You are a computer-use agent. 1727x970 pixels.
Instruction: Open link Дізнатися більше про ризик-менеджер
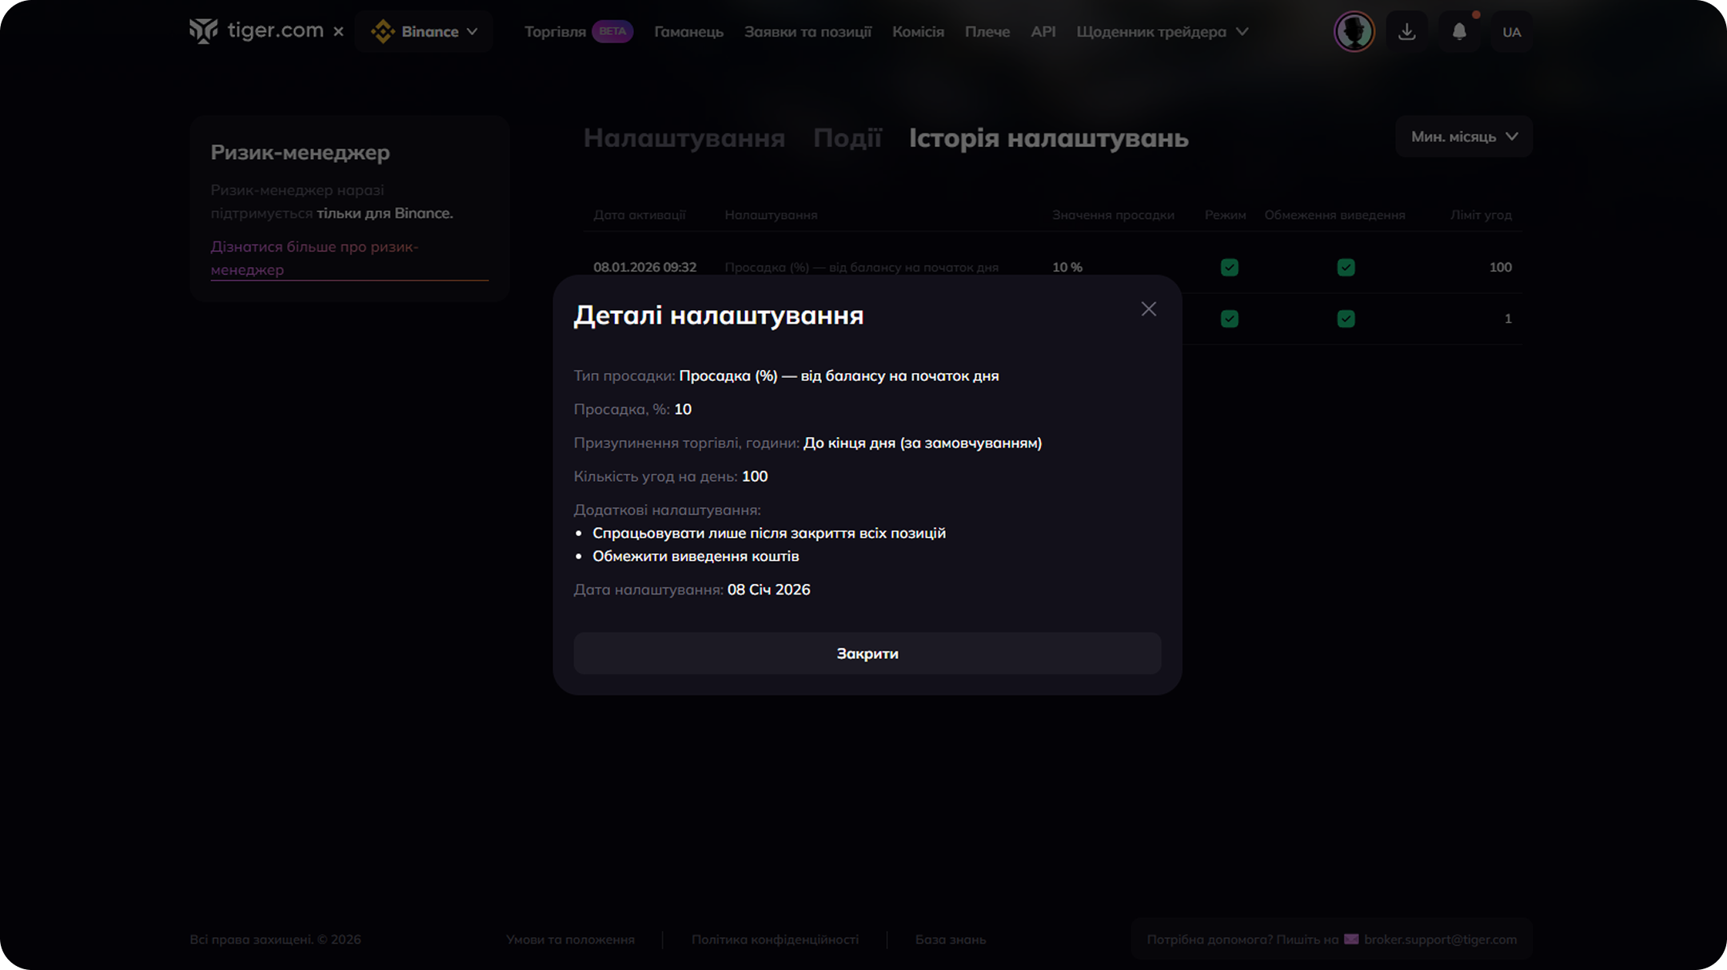point(313,258)
